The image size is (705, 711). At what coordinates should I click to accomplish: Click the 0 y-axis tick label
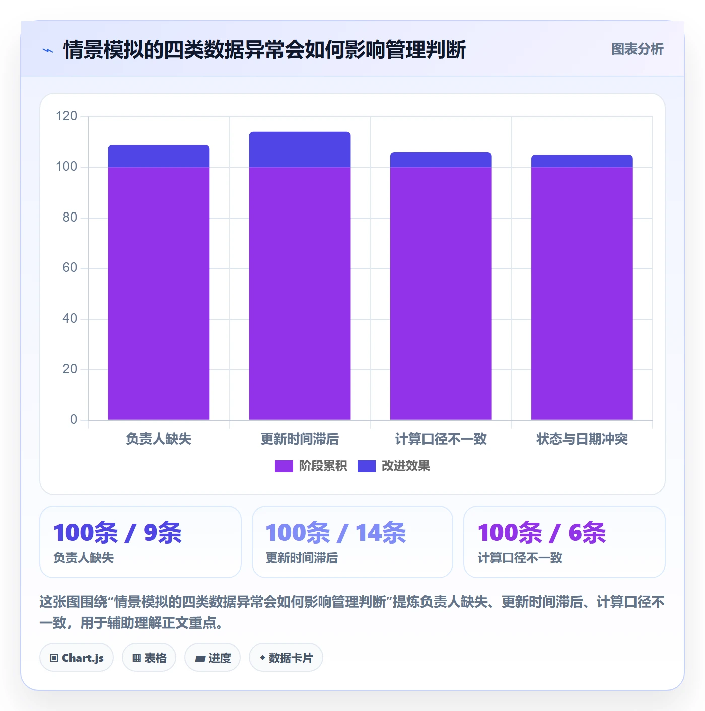coord(74,420)
